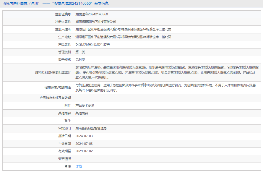Click the 生产地址 label
Viewport: 263px width, 172px height.
(65, 37)
